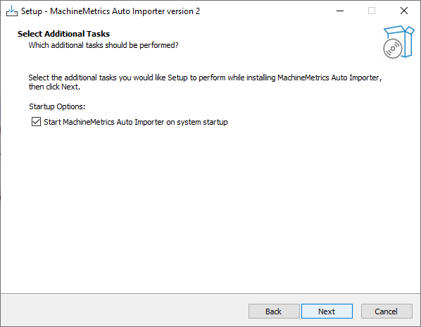Image resolution: width=421 pixels, height=327 pixels.
Task: Click the "Select Additional Tasks" heading
Action: (x=63, y=34)
